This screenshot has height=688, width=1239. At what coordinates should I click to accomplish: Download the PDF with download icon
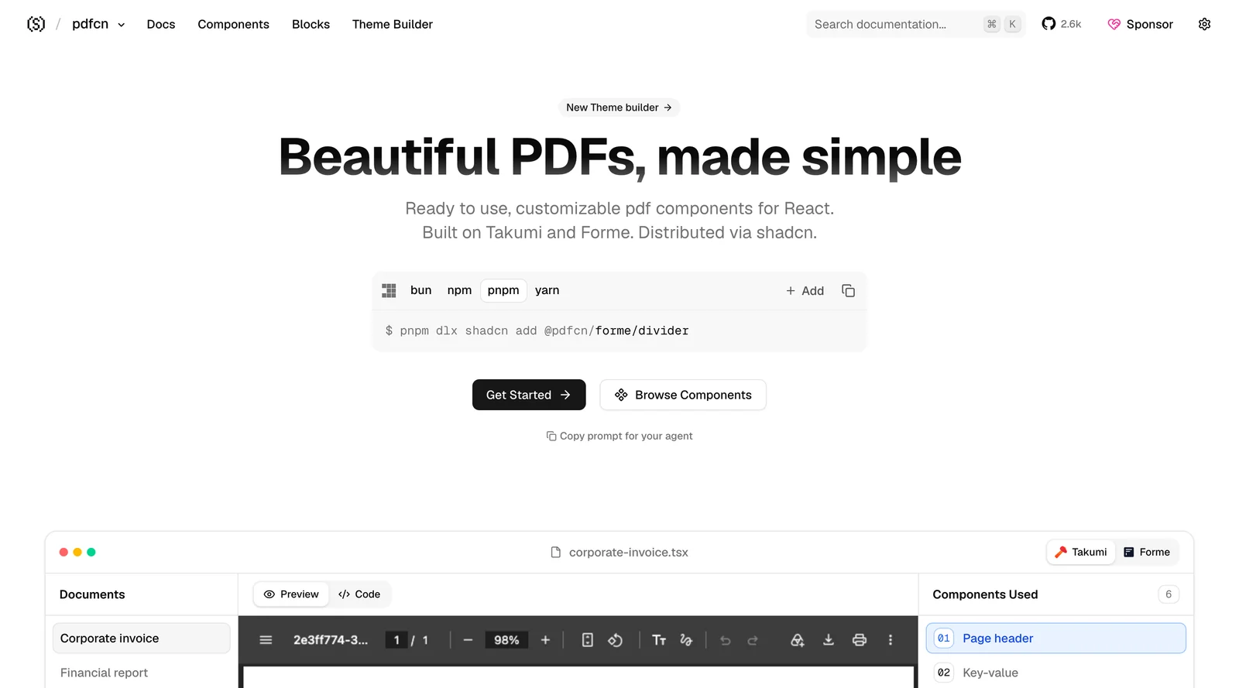(x=829, y=640)
